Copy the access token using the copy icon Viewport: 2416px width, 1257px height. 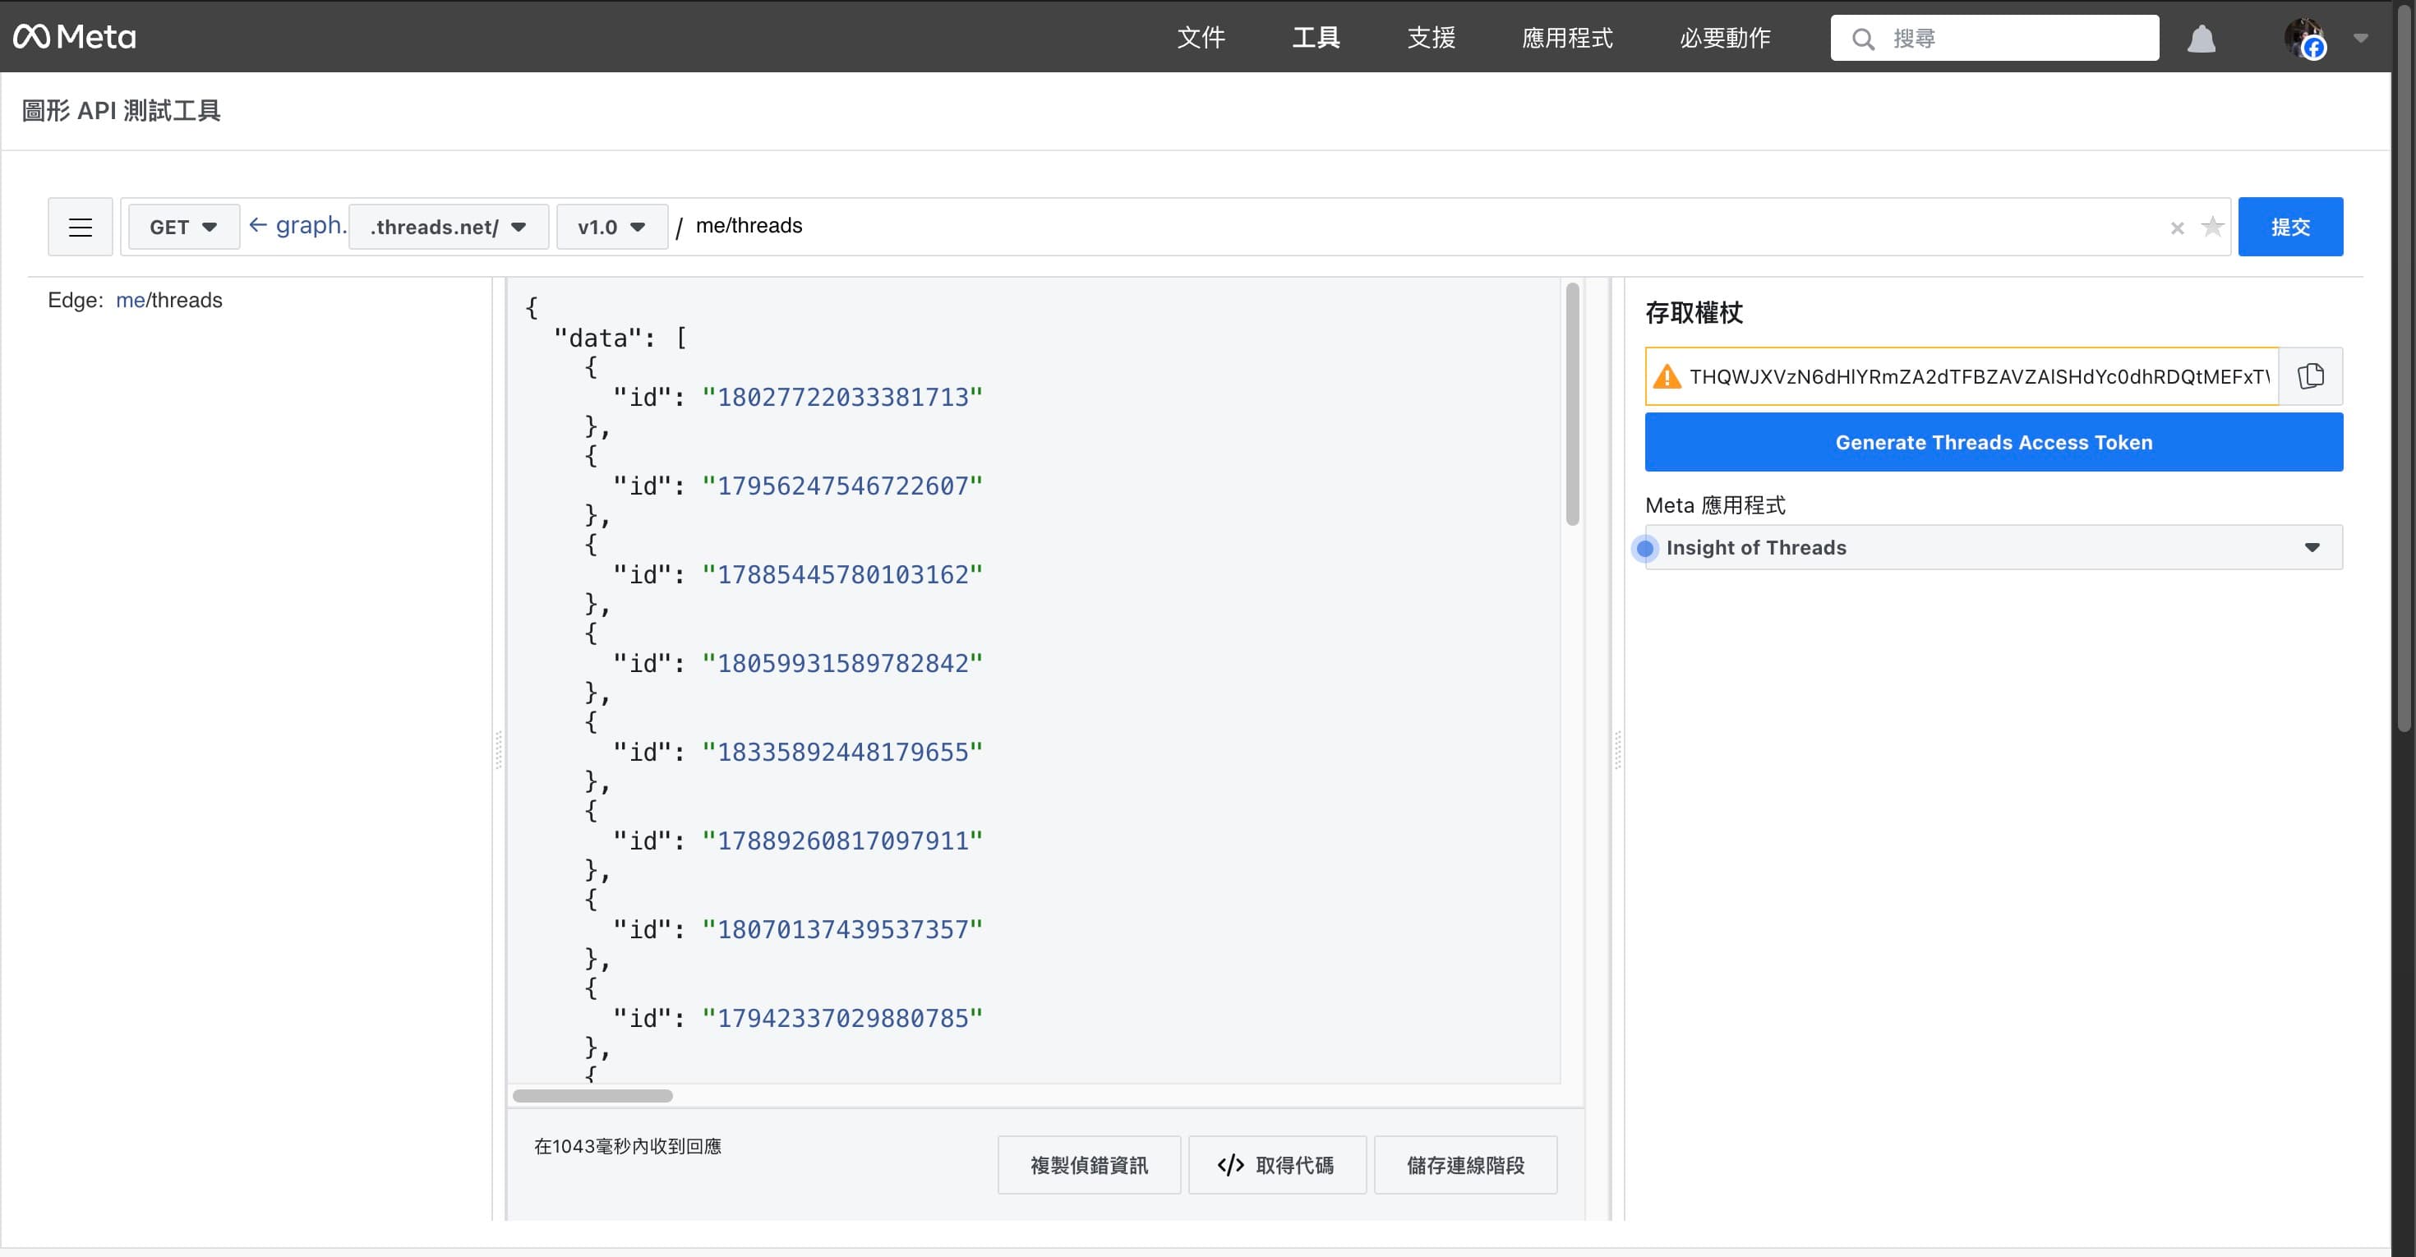(x=2311, y=376)
